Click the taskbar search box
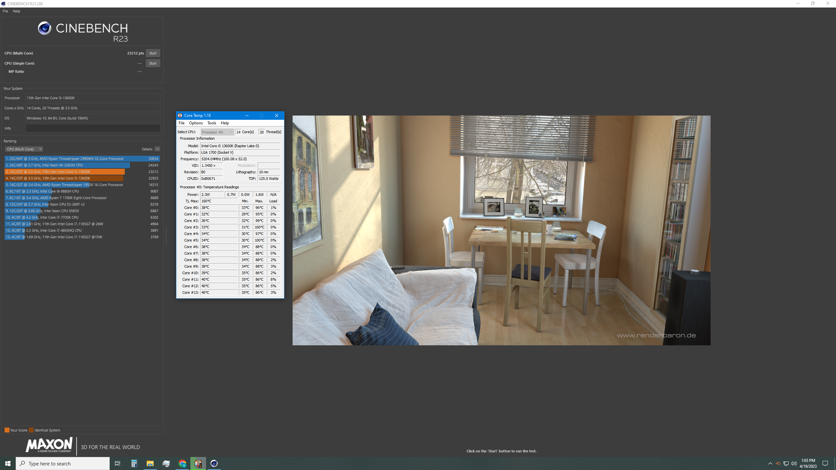The image size is (836, 470). [63, 463]
